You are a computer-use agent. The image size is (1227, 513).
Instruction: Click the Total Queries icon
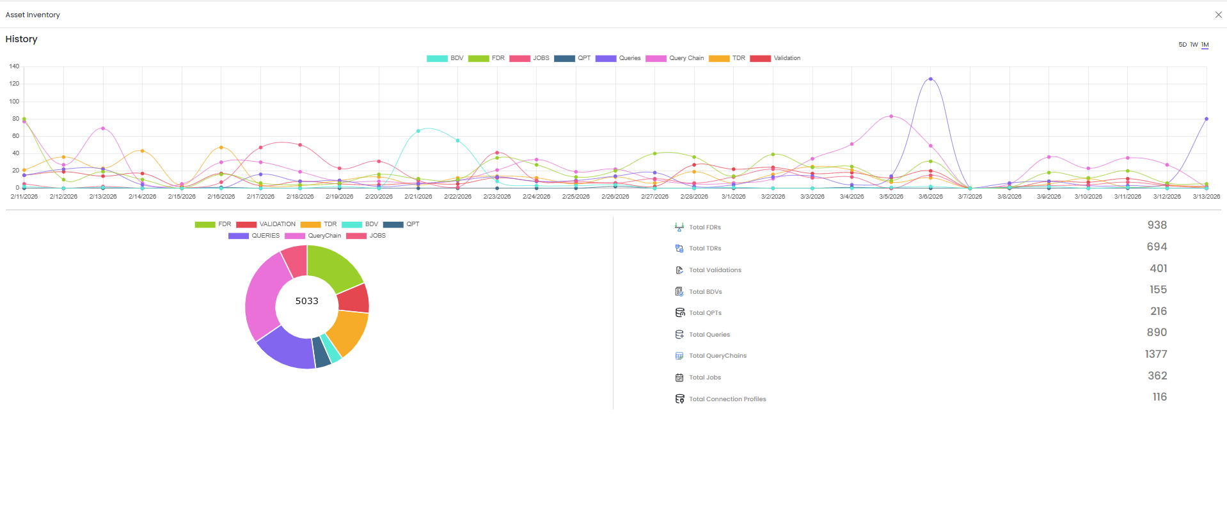click(x=679, y=335)
